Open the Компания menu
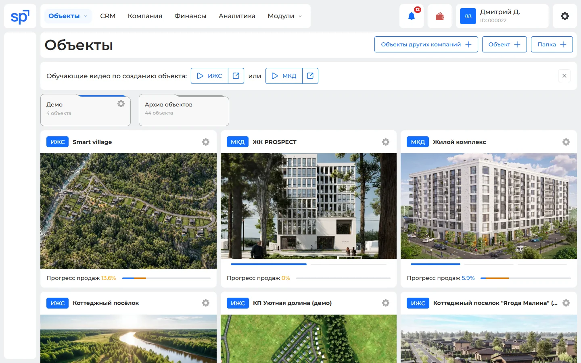 (x=145, y=16)
